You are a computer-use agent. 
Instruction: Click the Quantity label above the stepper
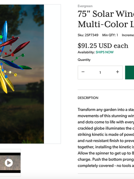[x=84, y=60]
